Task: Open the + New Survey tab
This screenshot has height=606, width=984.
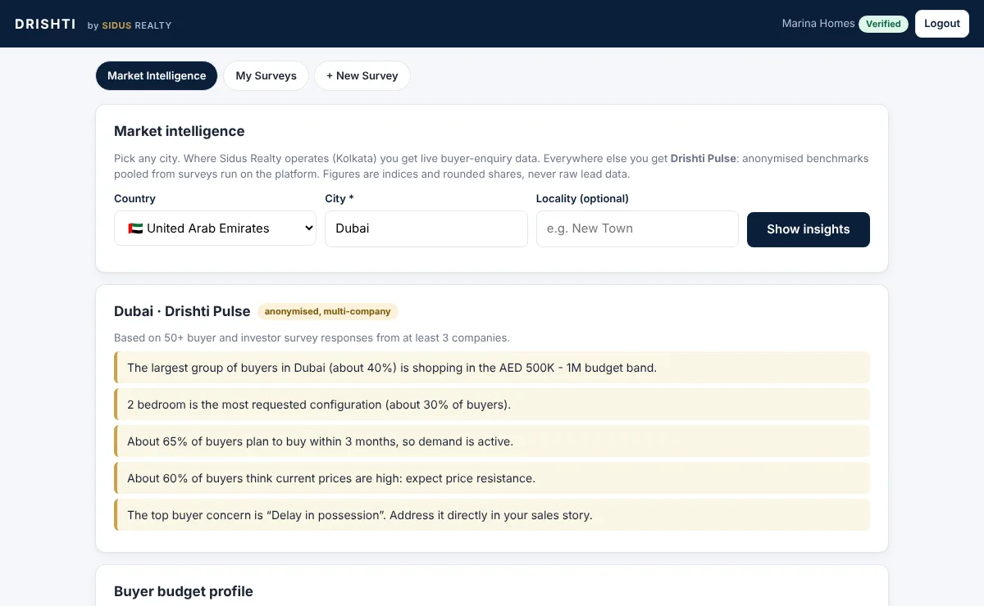Action: coord(362,75)
